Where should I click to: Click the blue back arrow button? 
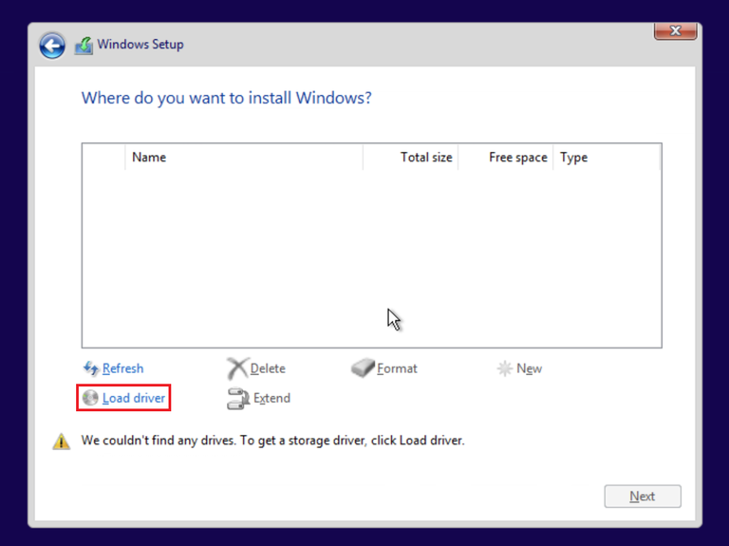tap(52, 45)
